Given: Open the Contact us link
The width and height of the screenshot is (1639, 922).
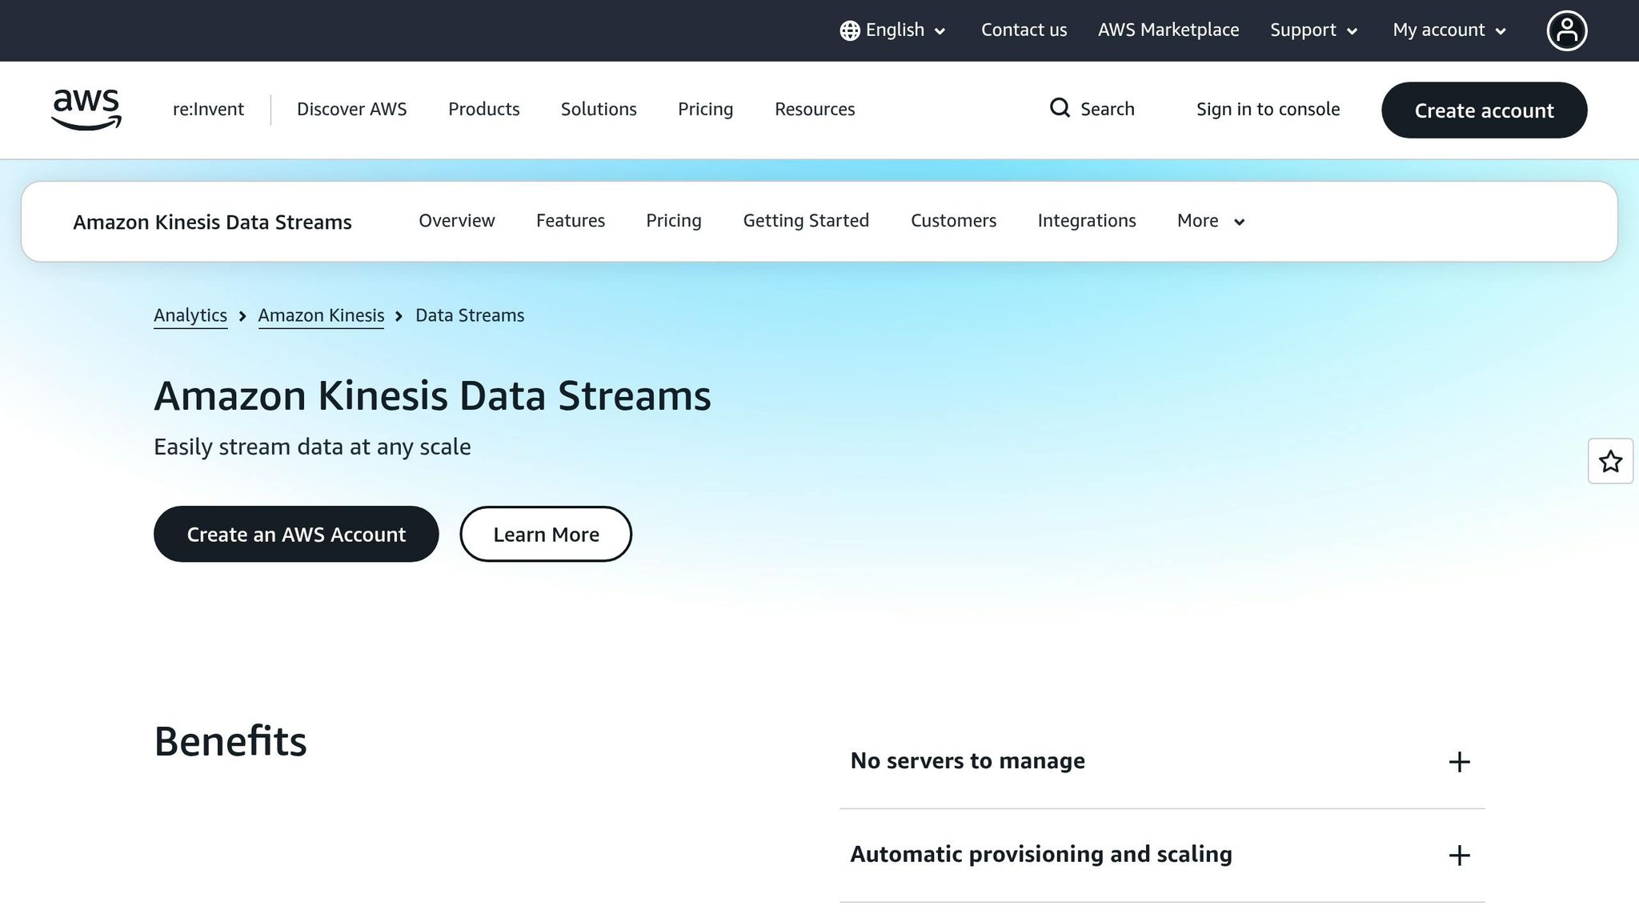Looking at the screenshot, I should tap(1024, 30).
